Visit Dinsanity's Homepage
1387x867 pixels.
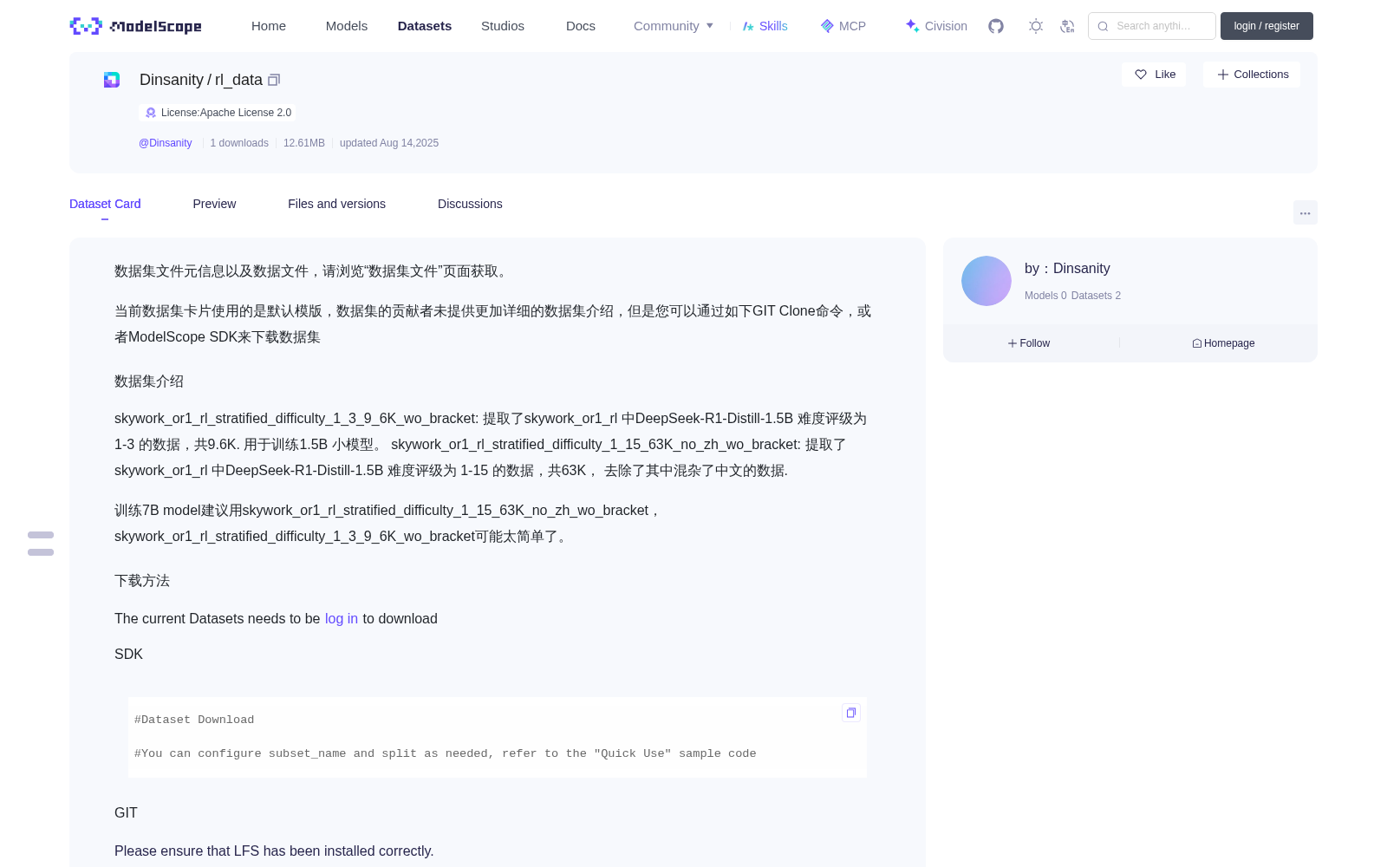click(1223, 343)
